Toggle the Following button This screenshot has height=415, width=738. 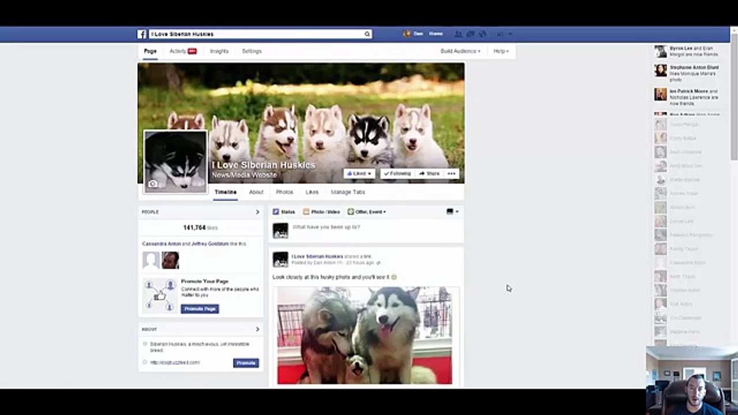pyautogui.click(x=397, y=173)
